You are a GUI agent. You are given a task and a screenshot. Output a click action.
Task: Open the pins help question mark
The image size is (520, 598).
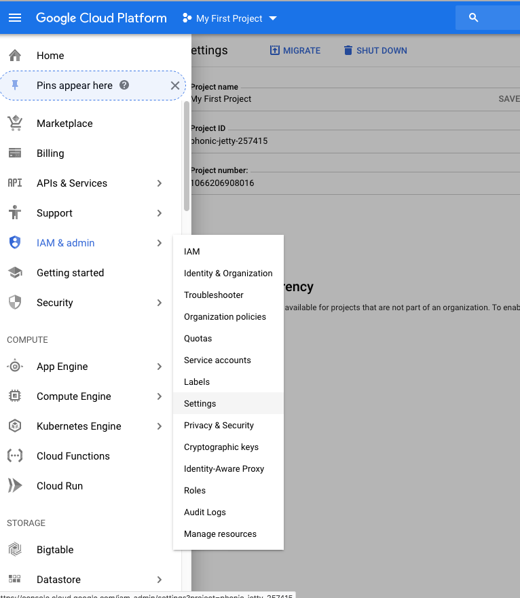coord(124,85)
